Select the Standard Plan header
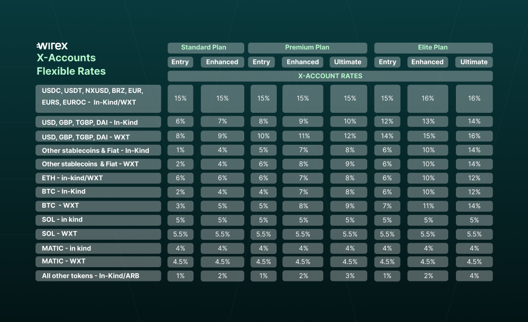Image resolution: width=528 pixels, height=322 pixels. [x=206, y=48]
